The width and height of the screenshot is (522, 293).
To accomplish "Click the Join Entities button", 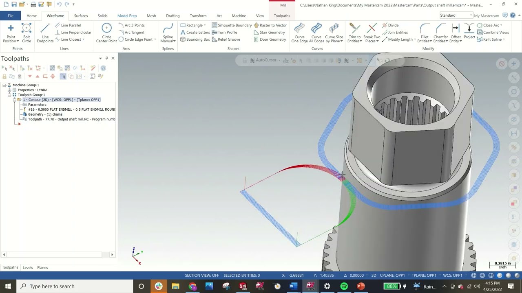I will 395,32.
